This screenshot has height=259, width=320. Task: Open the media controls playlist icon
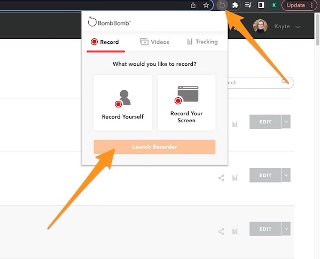(248, 5)
